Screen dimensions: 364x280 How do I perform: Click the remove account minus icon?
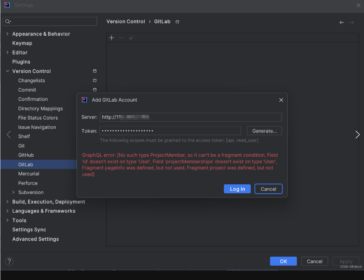click(x=121, y=38)
